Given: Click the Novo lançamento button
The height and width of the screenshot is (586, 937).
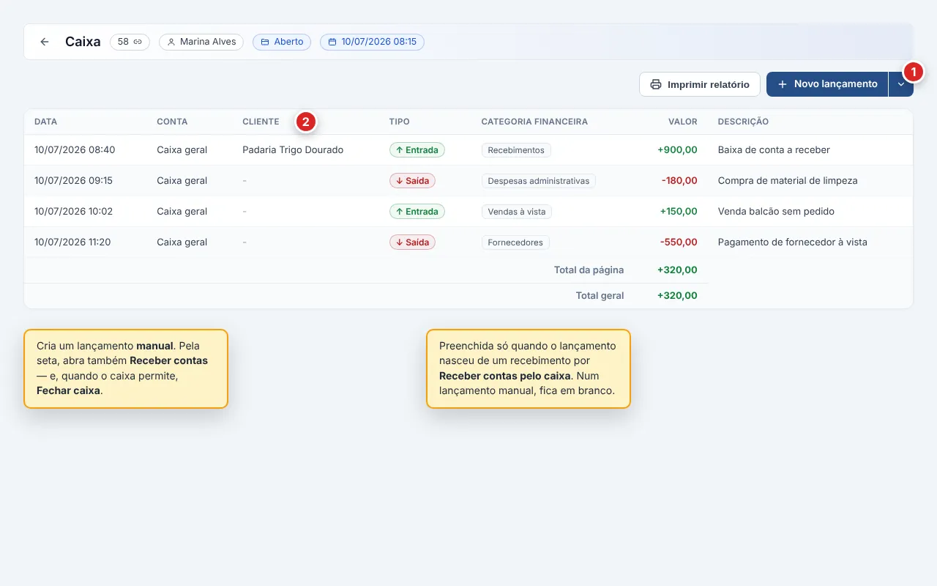Looking at the screenshot, I should click(827, 84).
